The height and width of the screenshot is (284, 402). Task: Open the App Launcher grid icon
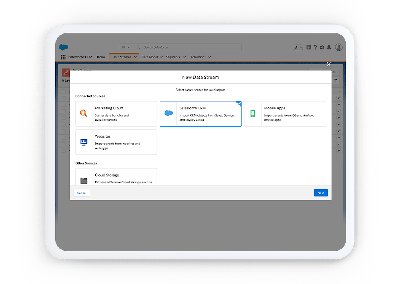tap(63, 57)
